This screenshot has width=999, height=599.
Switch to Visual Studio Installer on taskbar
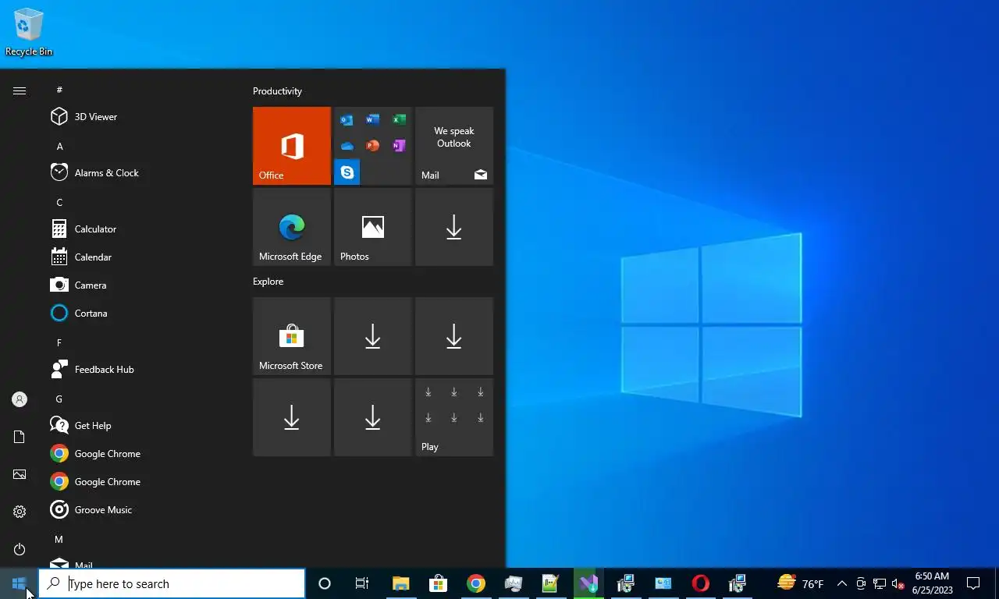point(588,583)
